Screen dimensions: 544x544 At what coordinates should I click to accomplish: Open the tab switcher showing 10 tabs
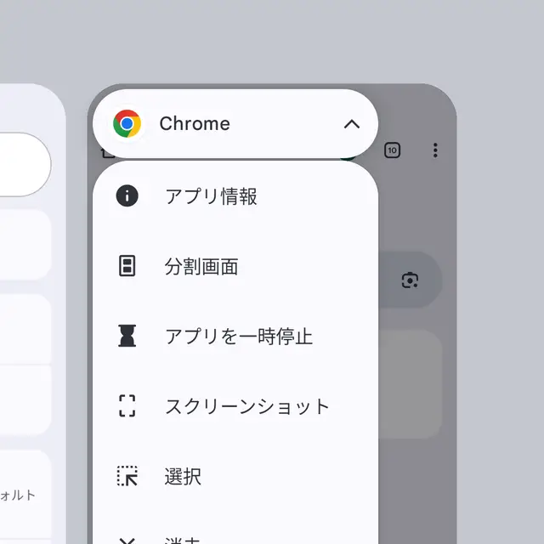(x=392, y=150)
